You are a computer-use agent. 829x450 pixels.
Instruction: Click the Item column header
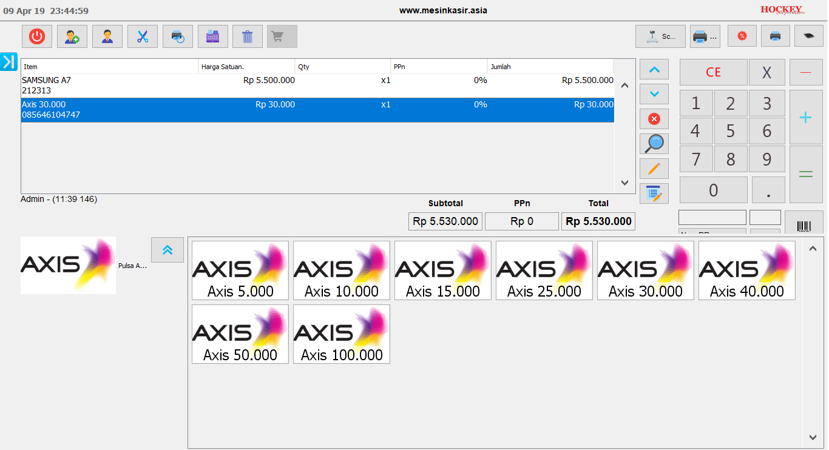(110, 67)
